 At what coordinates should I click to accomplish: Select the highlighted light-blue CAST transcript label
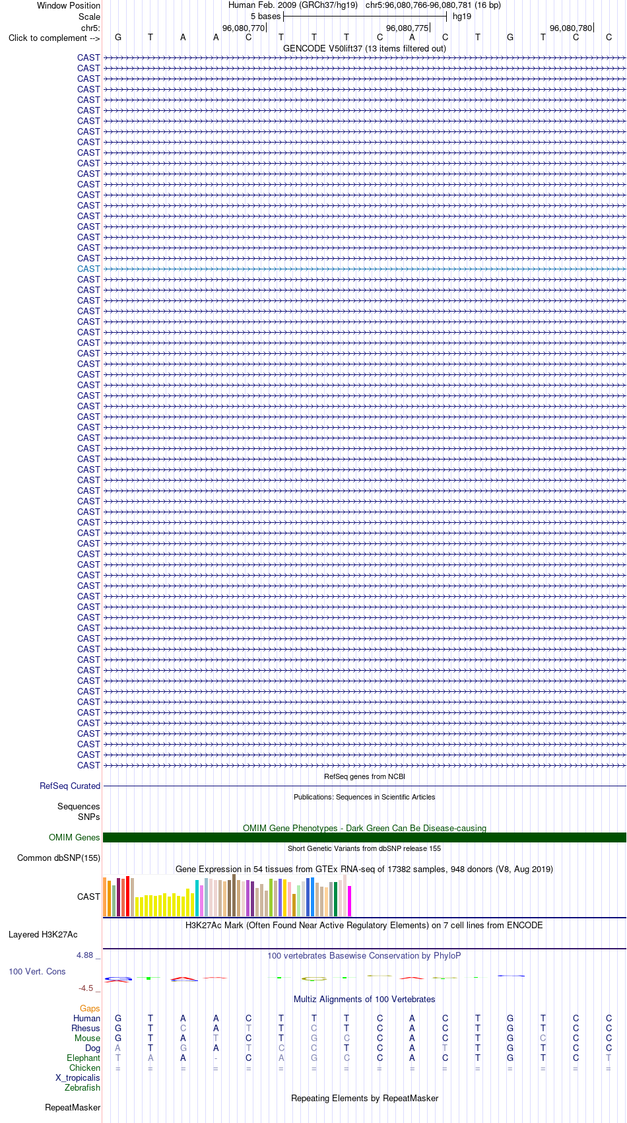(x=88, y=269)
